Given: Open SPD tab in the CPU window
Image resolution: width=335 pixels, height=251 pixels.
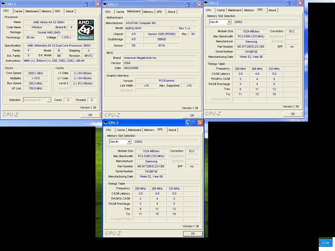Looking at the screenshot, I should [57, 11].
